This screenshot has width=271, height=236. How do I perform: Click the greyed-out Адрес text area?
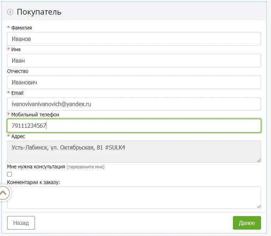[134, 152]
